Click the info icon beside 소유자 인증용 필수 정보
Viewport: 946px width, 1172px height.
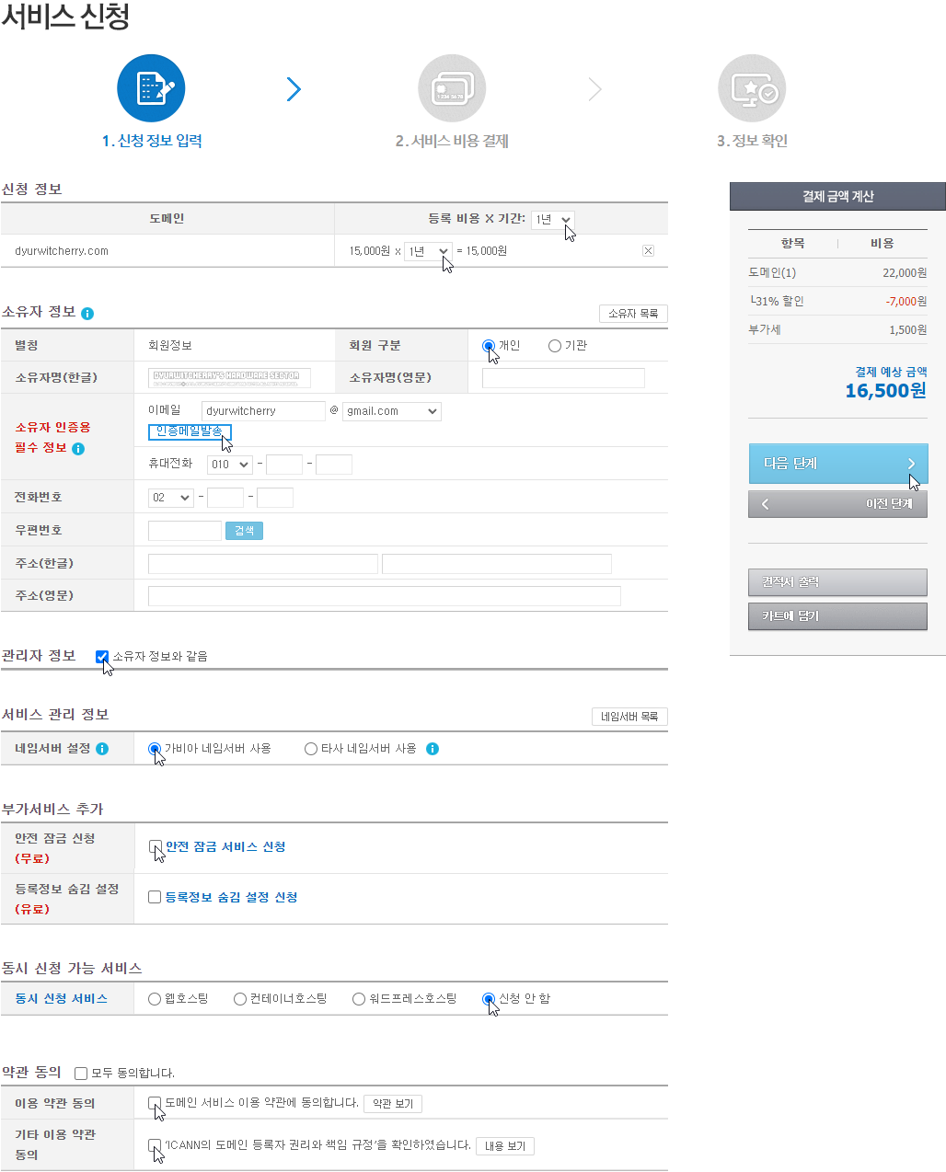[x=79, y=449]
